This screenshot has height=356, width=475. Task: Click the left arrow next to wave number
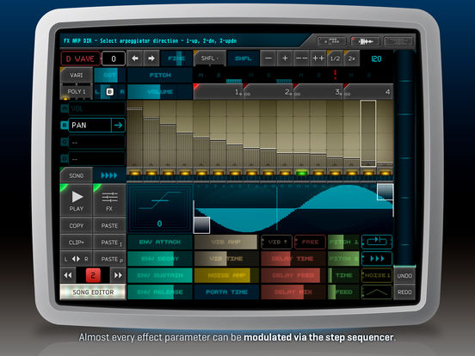click(x=135, y=58)
